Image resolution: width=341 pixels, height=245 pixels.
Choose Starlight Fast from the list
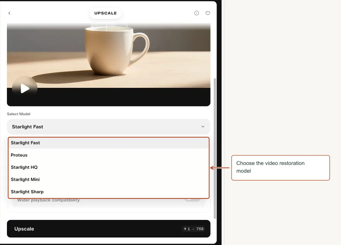click(x=108, y=143)
